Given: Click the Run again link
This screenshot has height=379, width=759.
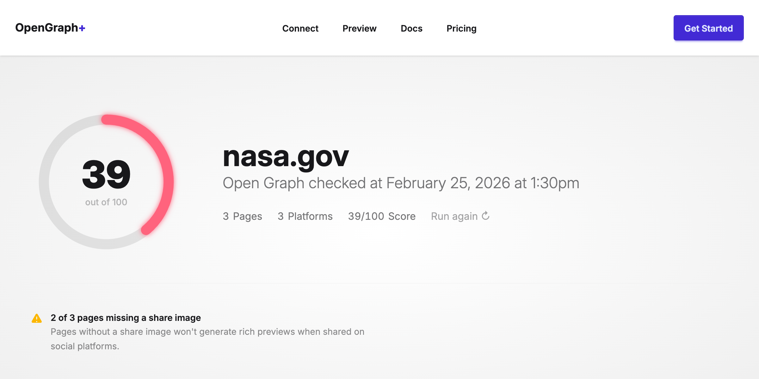Looking at the screenshot, I should [x=454, y=216].
